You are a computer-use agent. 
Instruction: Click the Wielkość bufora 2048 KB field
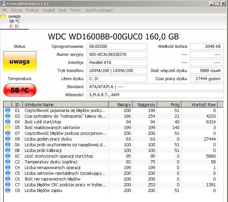point(207,46)
